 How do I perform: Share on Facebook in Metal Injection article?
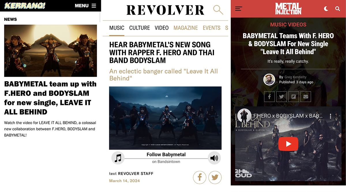click(x=270, y=97)
